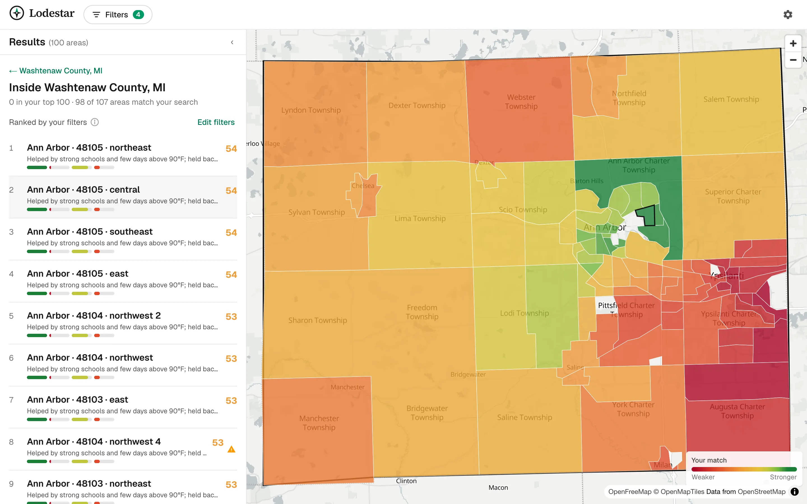Click the Chelsea area on the map
The height and width of the screenshot is (504, 807).
pyautogui.click(x=363, y=195)
